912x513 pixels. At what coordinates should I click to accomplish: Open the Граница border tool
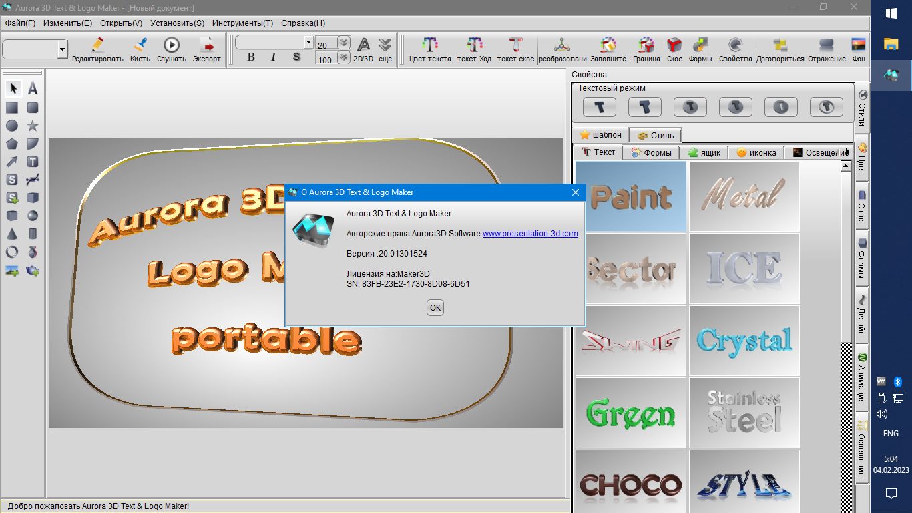[x=646, y=50]
